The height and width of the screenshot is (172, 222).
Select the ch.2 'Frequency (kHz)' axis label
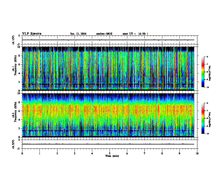[x=15, y=112]
